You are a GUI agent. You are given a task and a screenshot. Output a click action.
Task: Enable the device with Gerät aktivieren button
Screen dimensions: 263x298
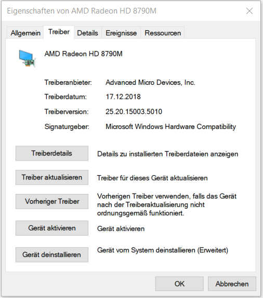pos(52,228)
